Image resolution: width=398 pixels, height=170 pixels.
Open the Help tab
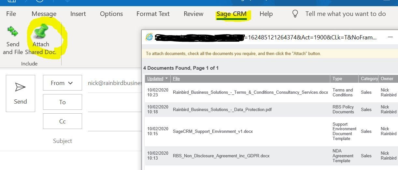coord(266,14)
